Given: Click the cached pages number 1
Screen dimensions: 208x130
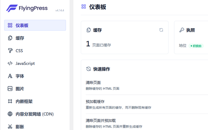Looking at the screenshot, I should (88, 44).
